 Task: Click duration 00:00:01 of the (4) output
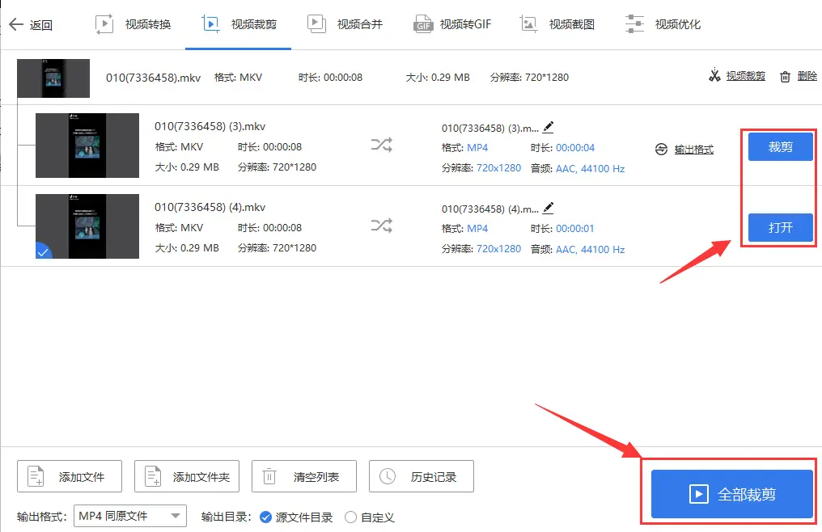pos(575,229)
